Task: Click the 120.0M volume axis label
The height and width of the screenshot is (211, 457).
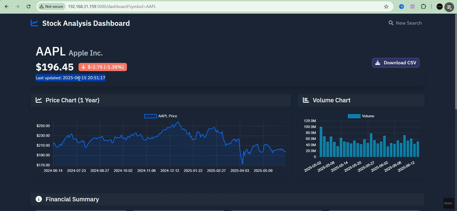Action: tap(310, 121)
